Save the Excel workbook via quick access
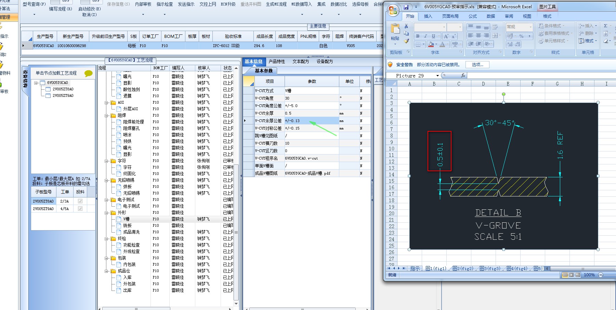Viewport: 616px width, 310px height. point(406,7)
